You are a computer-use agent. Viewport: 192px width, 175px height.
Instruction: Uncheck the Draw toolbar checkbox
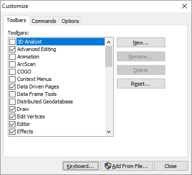(12, 109)
